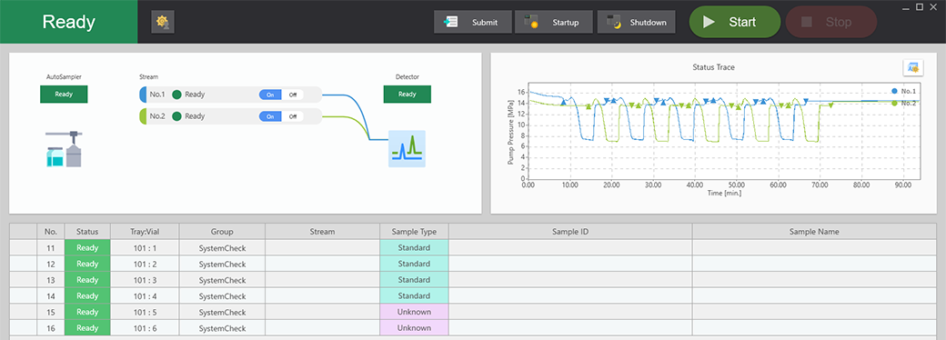Switch stream No.2 to On
Screen dimensions: 946x340
(x=270, y=116)
